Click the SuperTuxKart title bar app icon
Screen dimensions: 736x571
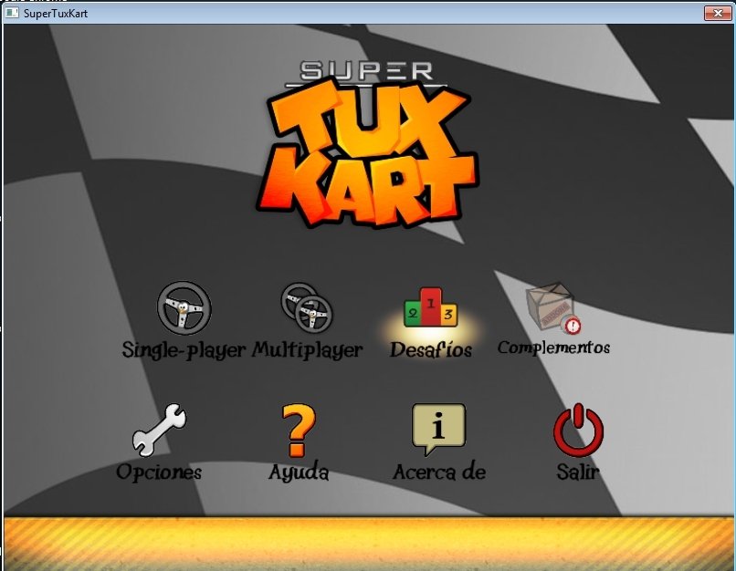(x=12, y=13)
